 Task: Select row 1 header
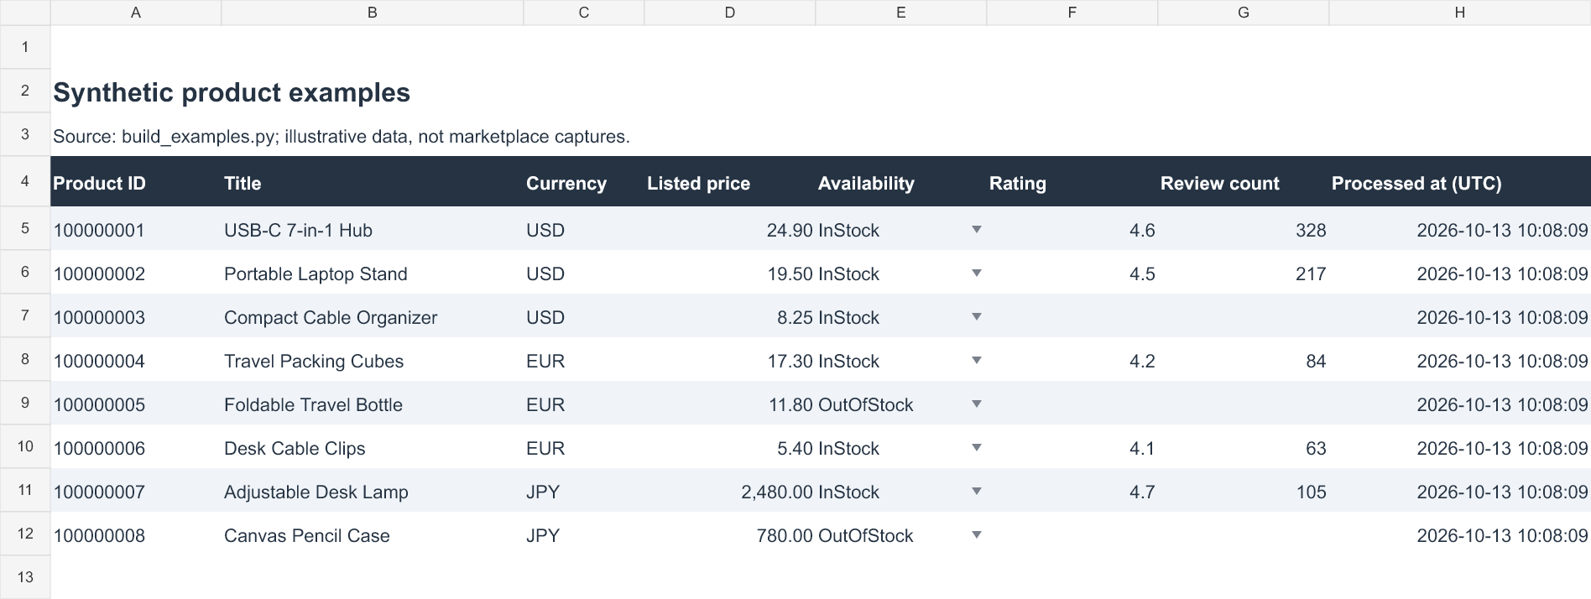(x=25, y=47)
